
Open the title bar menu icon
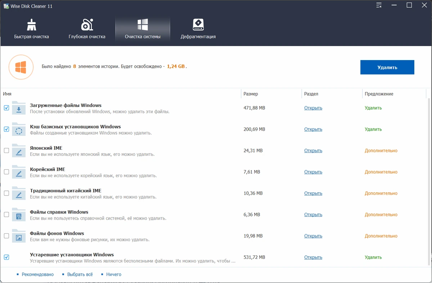point(379,5)
